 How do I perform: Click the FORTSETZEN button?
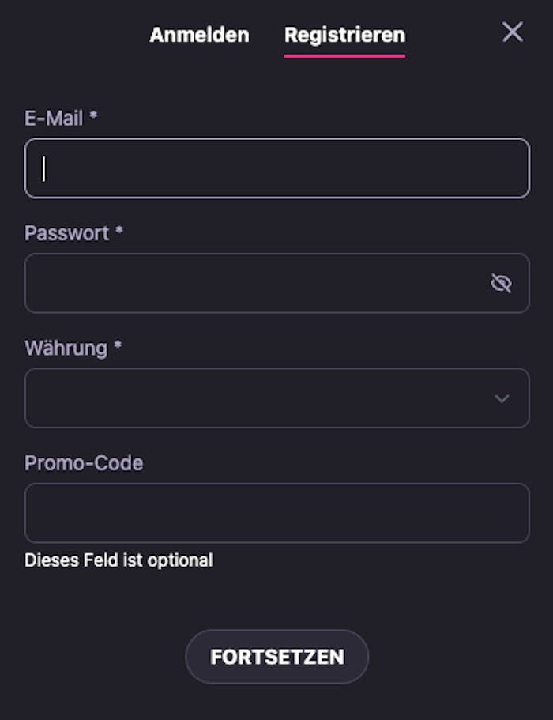coord(276,657)
